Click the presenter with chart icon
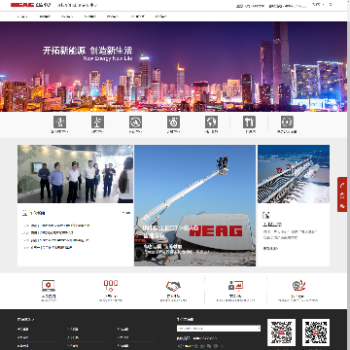This screenshot has width=350, height=350. pyautogui.click(x=235, y=286)
